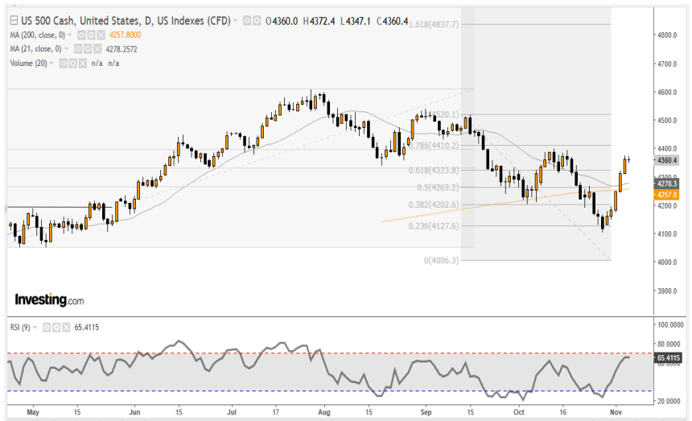Viewport: 692px width, 421px height.
Task: Click the US 500 Cash chart title text
Action: (x=126, y=21)
